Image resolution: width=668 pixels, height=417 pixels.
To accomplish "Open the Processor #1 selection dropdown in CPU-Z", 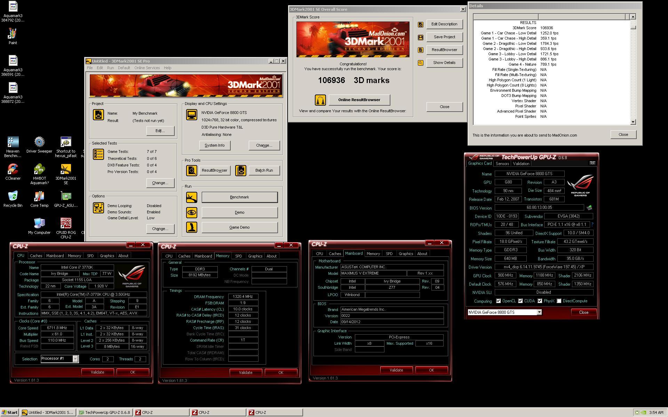I will tap(75, 359).
